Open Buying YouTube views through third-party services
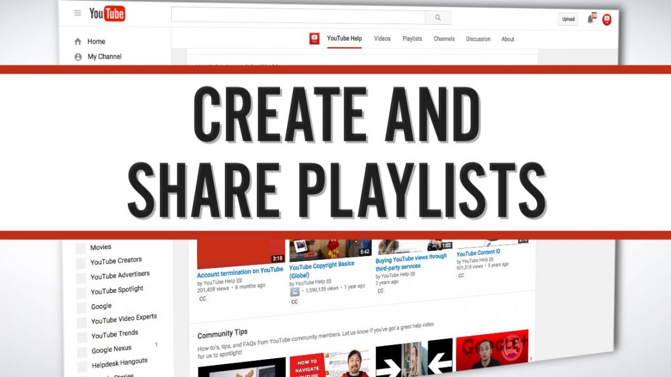The width and height of the screenshot is (671, 377). 411,262
